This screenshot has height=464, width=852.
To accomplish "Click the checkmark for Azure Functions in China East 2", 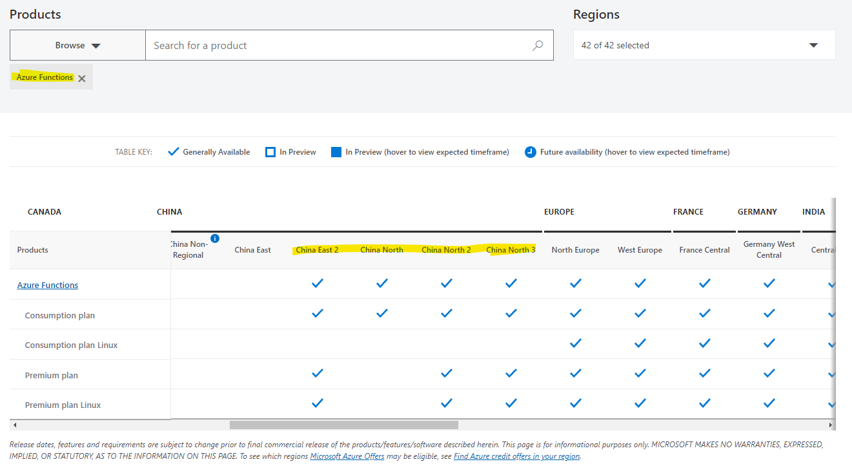I will tap(317, 282).
